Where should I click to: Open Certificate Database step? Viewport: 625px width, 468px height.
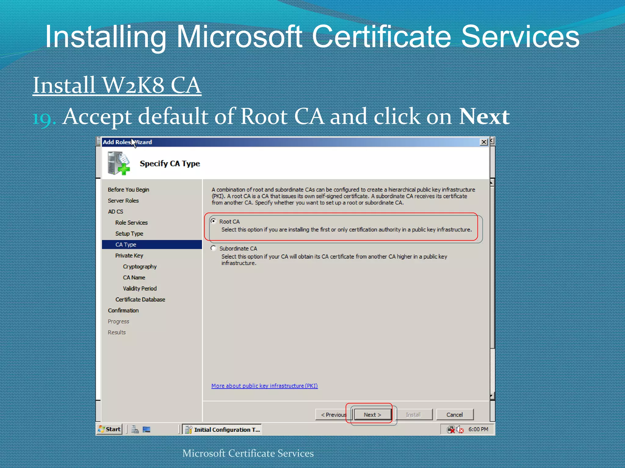pyautogui.click(x=140, y=299)
